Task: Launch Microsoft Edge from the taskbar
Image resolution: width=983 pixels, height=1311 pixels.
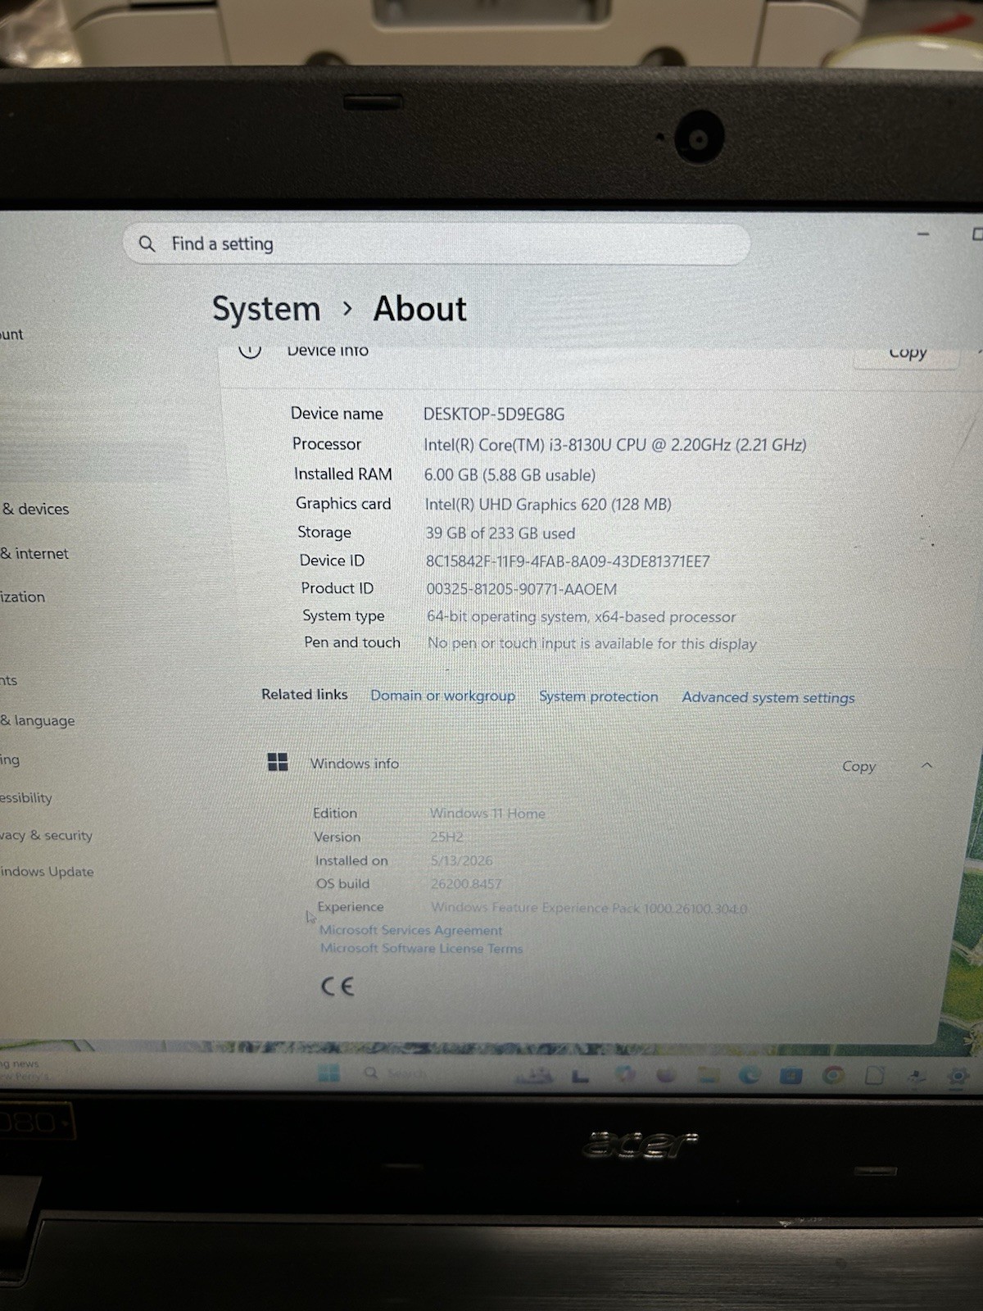Action: click(749, 1075)
